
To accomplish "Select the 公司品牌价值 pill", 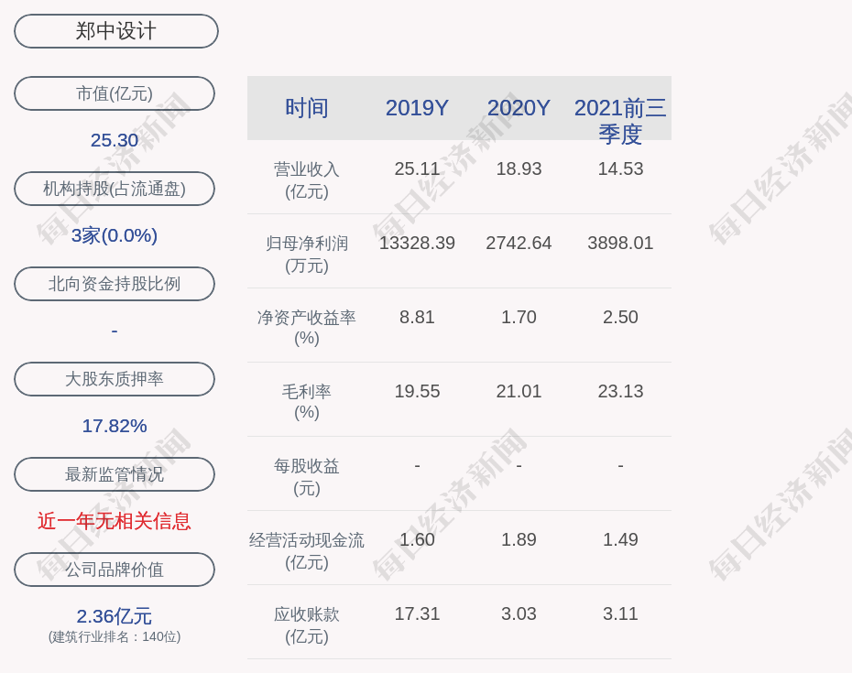I will (115, 570).
